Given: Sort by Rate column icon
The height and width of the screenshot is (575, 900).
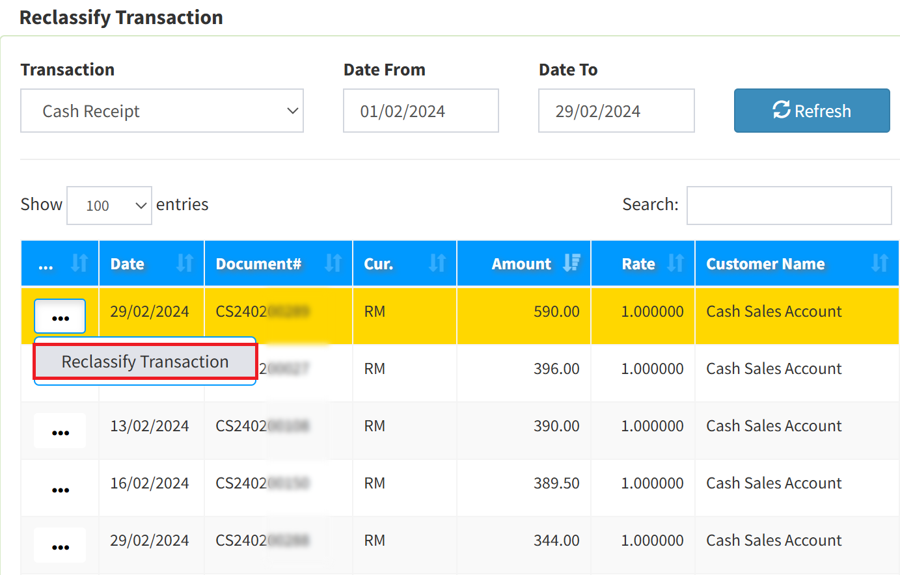Looking at the screenshot, I should click(x=675, y=263).
